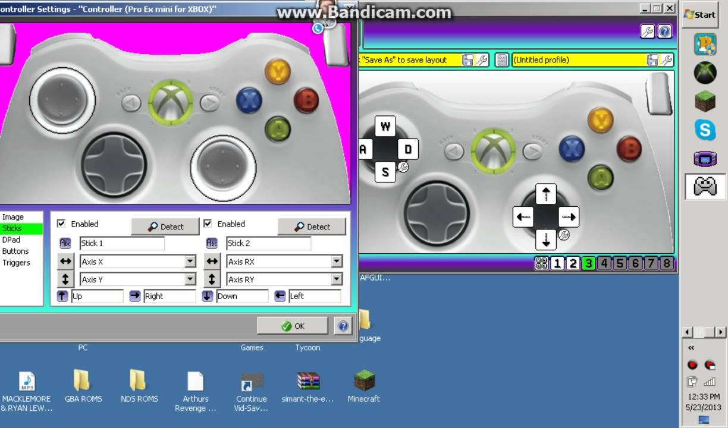Screen dimensions: 728x428
Task: Click the Up direction arrow icon
Action: [x=62, y=296]
